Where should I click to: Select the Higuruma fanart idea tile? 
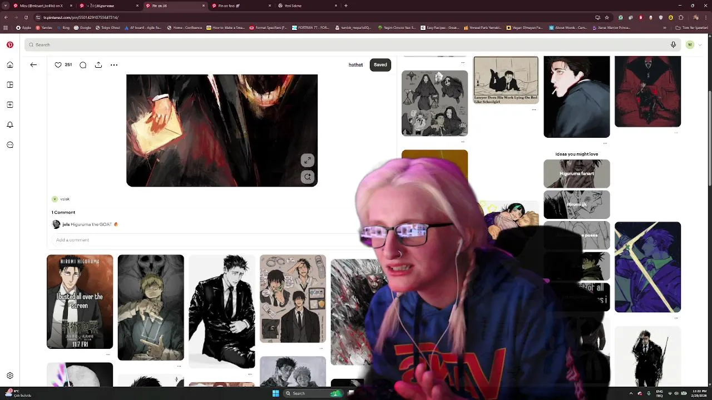pos(576,173)
